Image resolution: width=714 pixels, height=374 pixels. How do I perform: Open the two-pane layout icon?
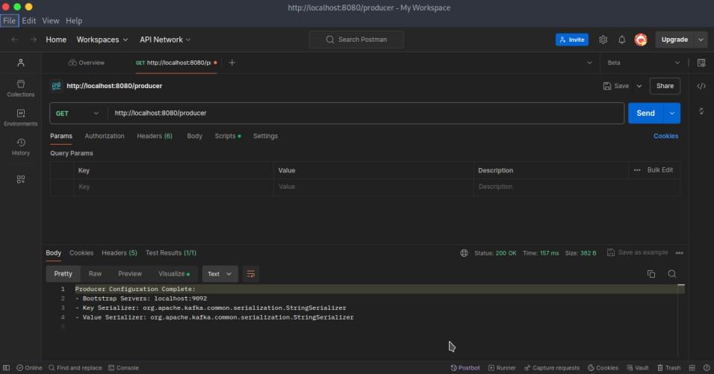pos(692,367)
